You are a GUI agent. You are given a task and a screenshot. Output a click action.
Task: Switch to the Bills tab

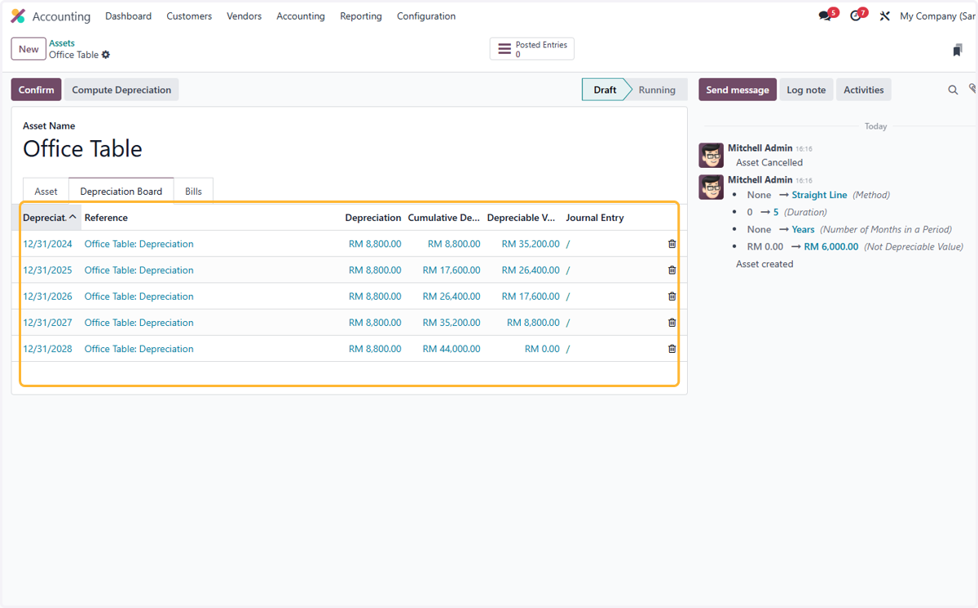pyautogui.click(x=193, y=191)
